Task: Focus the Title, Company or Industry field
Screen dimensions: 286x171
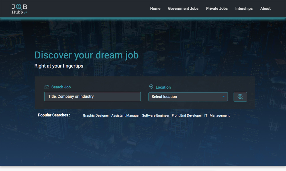Action: (x=92, y=96)
